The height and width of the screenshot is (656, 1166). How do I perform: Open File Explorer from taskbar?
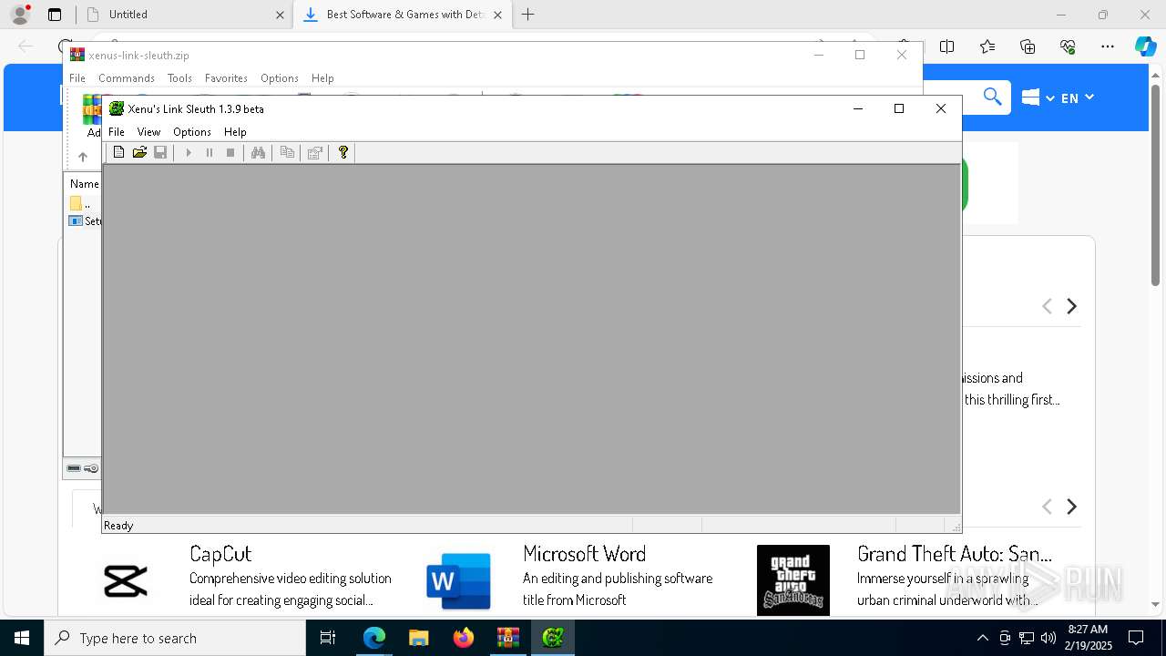coord(418,638)
